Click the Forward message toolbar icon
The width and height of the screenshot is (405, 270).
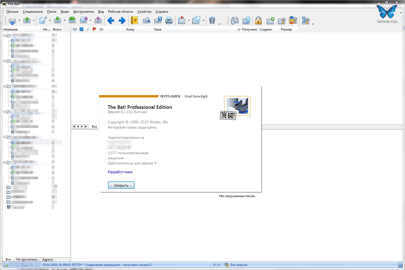click(x=84, y=20)
